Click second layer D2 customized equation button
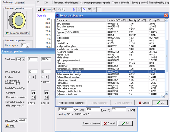 [46, 97]
